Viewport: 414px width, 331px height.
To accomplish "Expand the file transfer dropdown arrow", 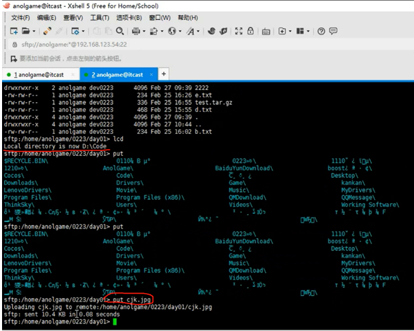I will 162,31.
